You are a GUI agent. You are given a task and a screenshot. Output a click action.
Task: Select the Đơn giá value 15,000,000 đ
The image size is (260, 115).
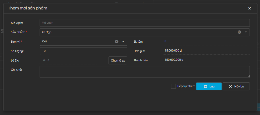(174, 51)
